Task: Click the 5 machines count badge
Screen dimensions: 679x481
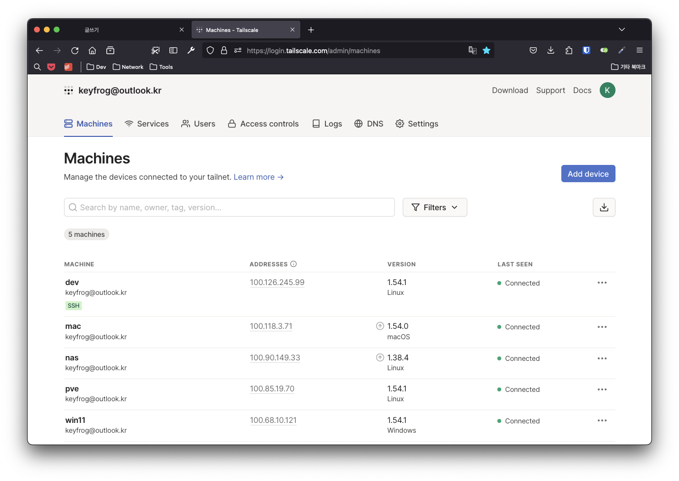Action: tap(87, 234)
